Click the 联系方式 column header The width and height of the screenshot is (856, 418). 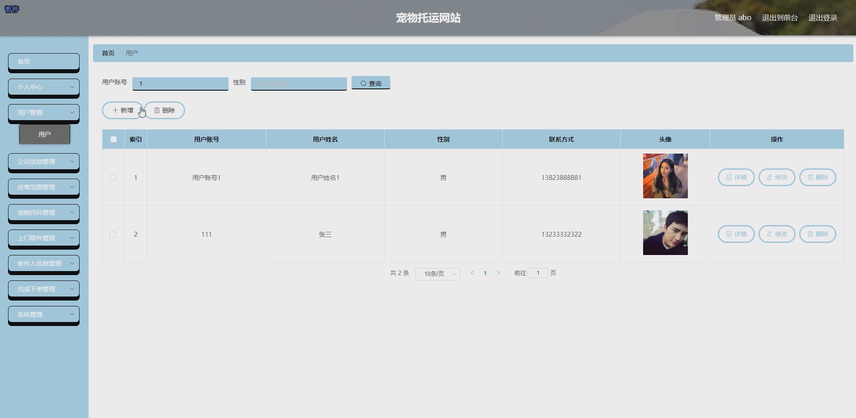561,139
